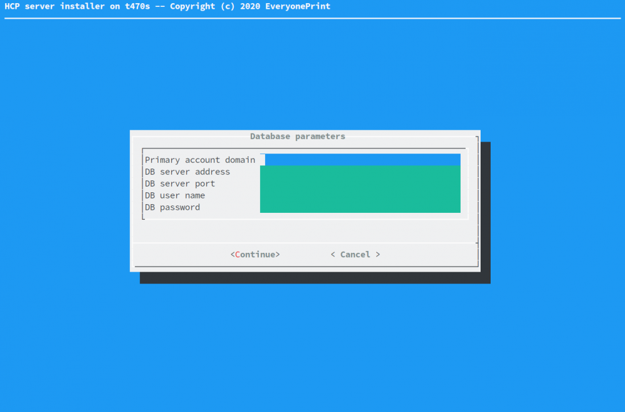Click the 'DB server address' label
The width and height of the screenshot is (625, 412).
coord(187,172)
